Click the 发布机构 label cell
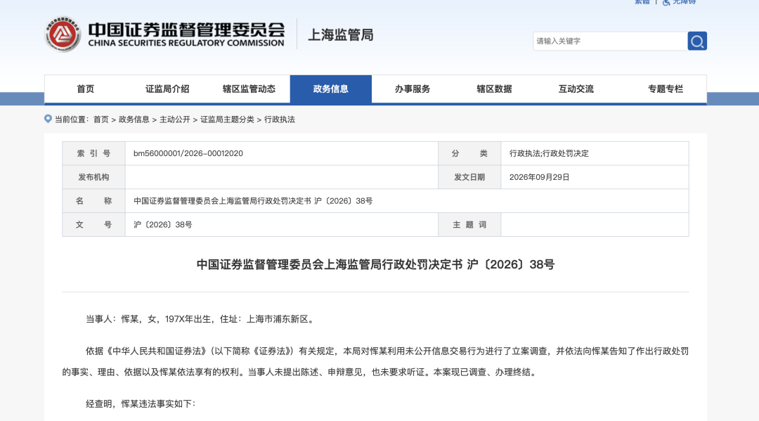Viewport: 759px width, 421px height. click(x=94, y=177)
